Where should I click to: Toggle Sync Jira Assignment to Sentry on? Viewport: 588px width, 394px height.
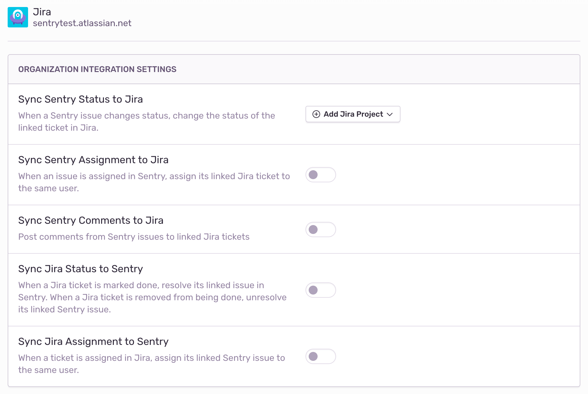point(321,357)
